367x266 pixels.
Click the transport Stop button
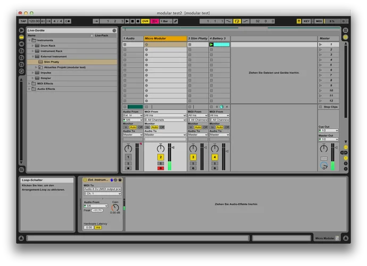click(x=132, y=21)
